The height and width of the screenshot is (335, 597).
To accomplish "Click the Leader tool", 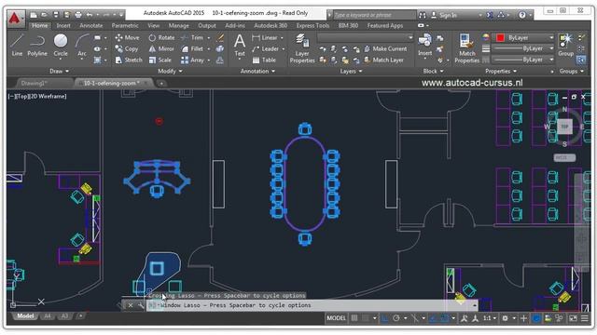I will click(265, 49).
